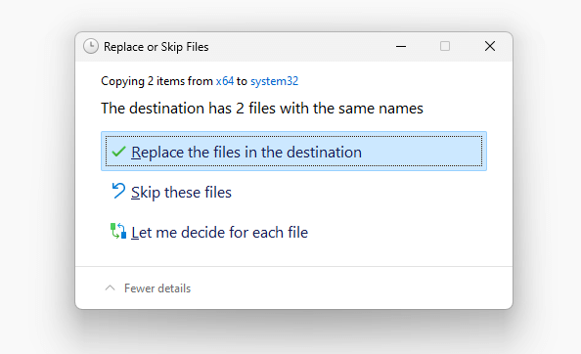
Task: Close the Replace or Skip Files dialog
Action: [490, 46]
